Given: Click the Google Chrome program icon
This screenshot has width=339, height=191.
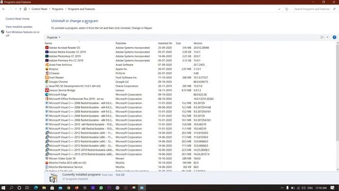Looking at the screenshot, I should [47, 82].
